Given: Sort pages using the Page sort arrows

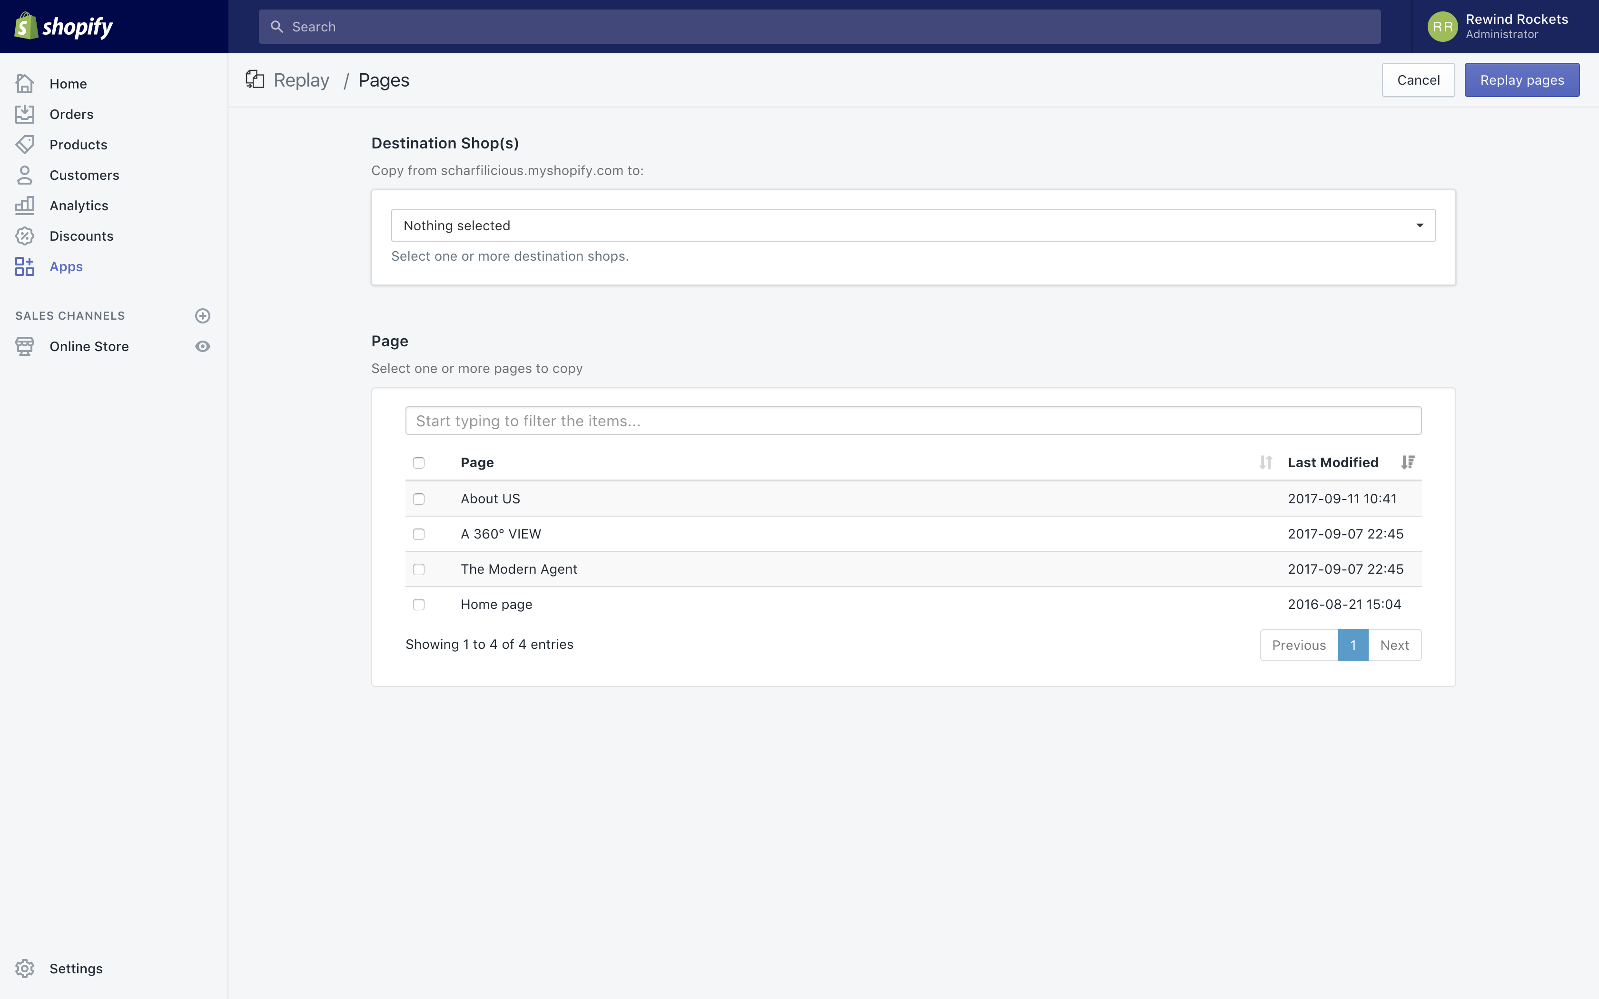Looking at the screenshot, I should pos(1264,462).
